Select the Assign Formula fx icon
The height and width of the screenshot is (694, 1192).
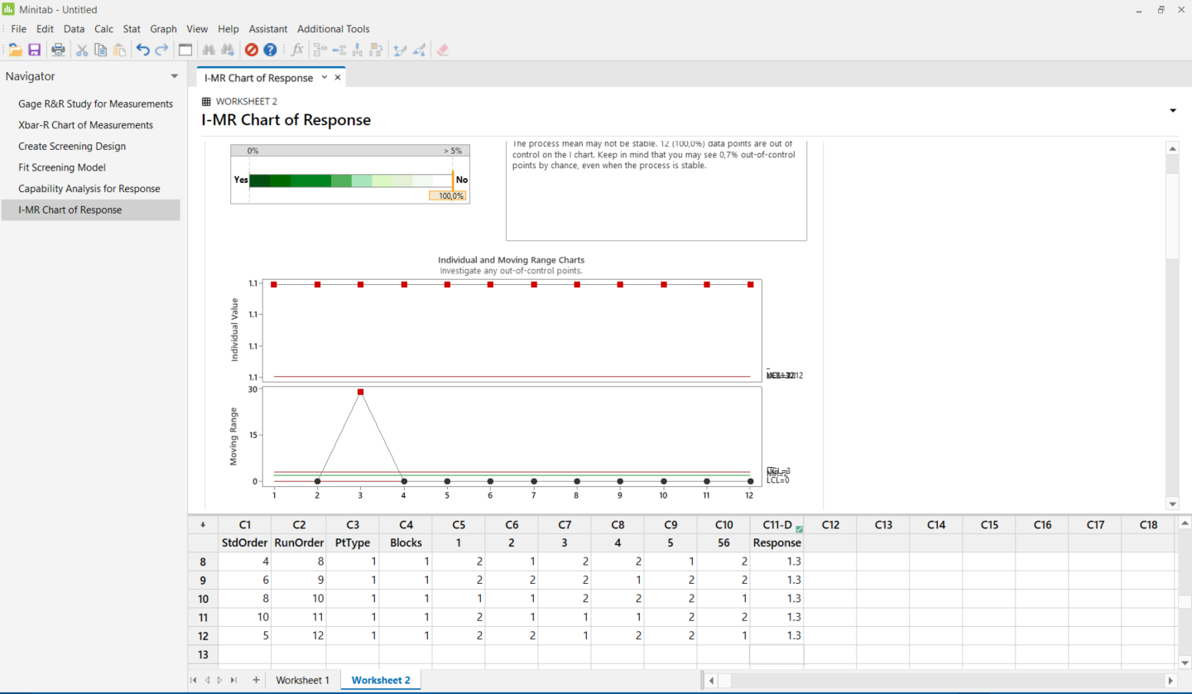(296, 49)
